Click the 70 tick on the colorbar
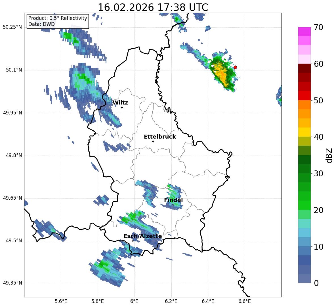Screen dimensions: 336x307 click(318, 28)
